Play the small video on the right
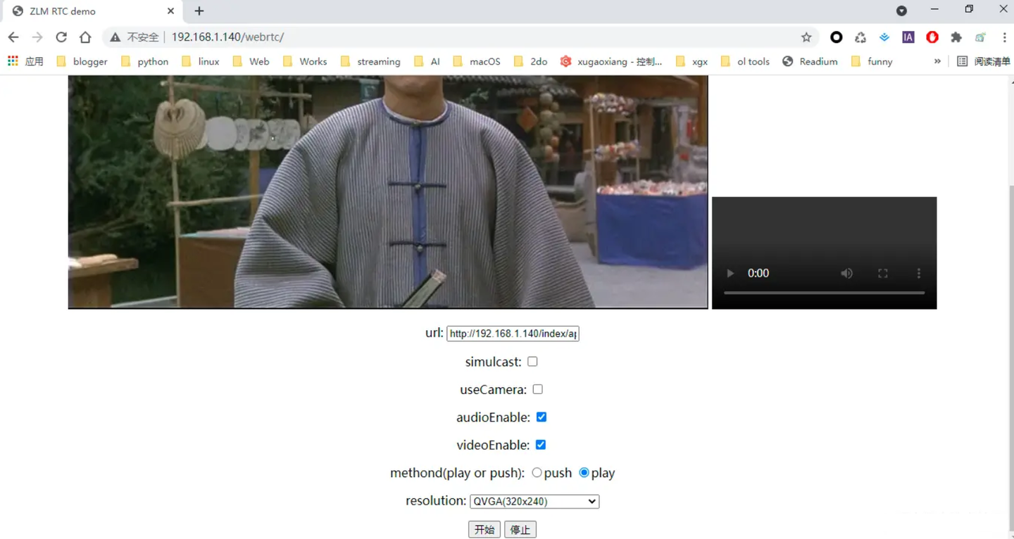Screen dimensions: 1014x539 click(x=730, y=273)
